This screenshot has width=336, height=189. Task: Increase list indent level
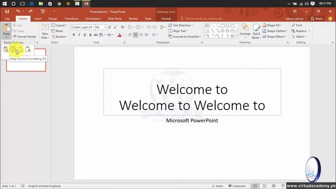[x=154, y=27]
